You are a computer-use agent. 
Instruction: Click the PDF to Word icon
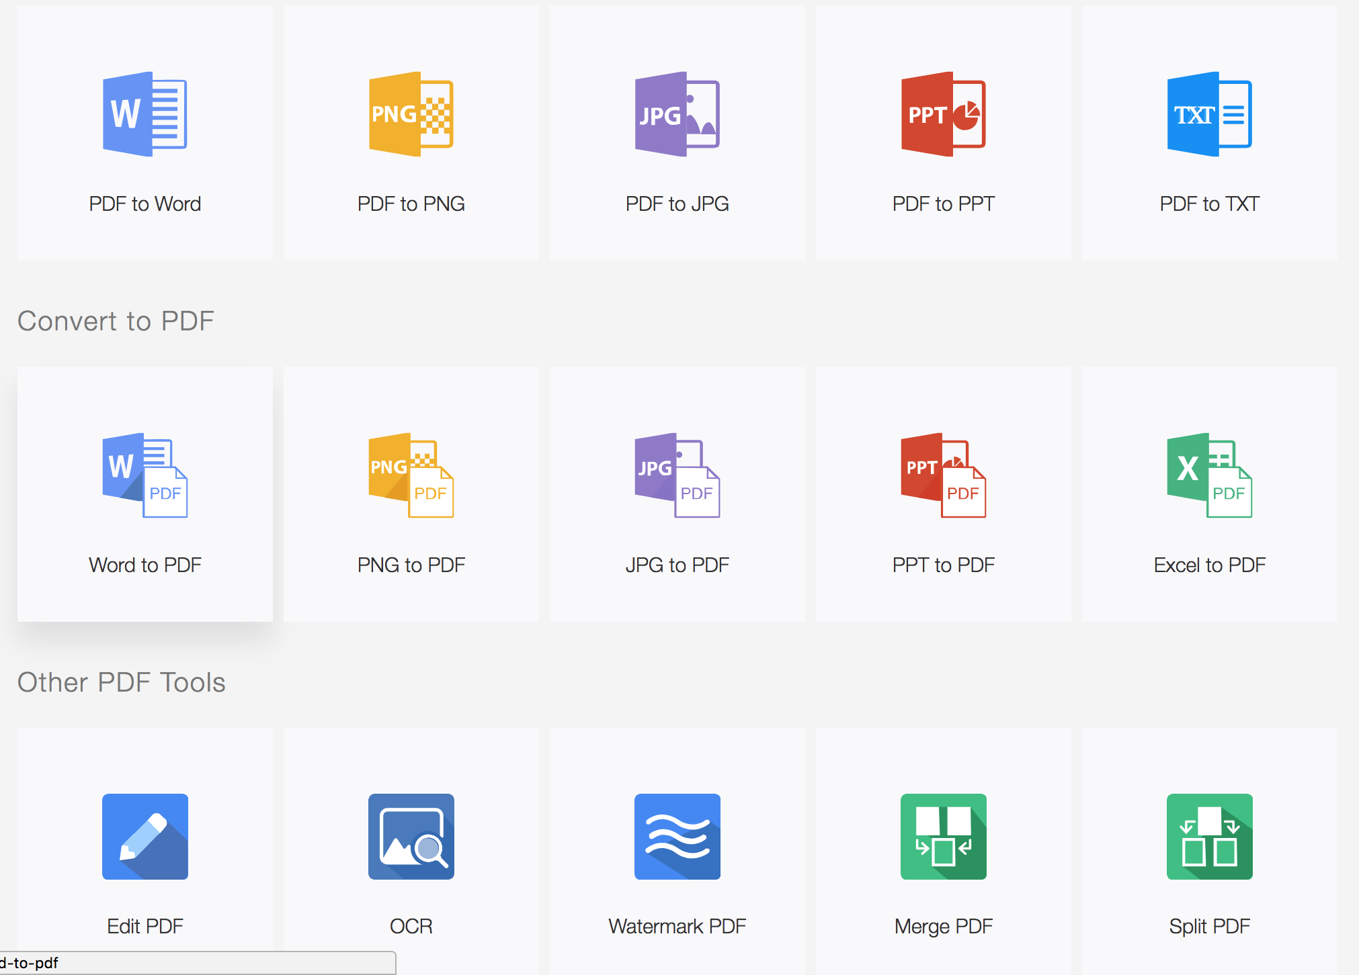click(145, 114)
